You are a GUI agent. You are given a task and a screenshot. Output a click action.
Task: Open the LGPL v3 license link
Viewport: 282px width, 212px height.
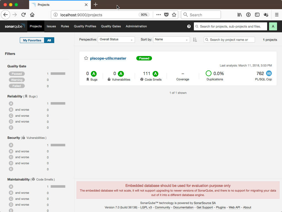click(x=146, y=207)
